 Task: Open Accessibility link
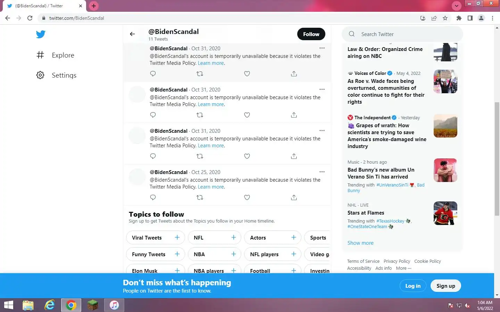[x=359, y=268]
